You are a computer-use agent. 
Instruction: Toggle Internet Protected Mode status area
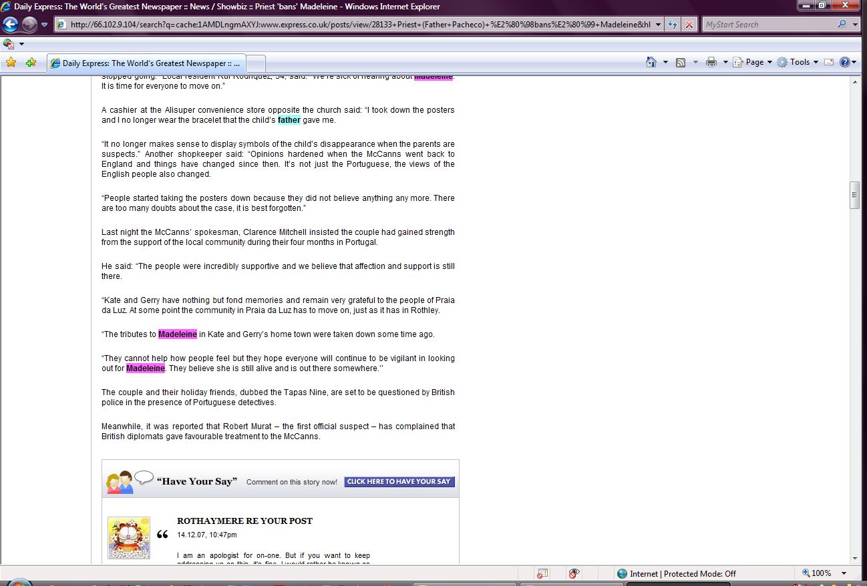coord(676,573)
